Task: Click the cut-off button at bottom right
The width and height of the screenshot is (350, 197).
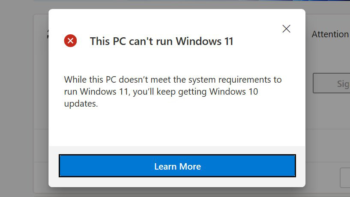Action: [x=345, y=177]
